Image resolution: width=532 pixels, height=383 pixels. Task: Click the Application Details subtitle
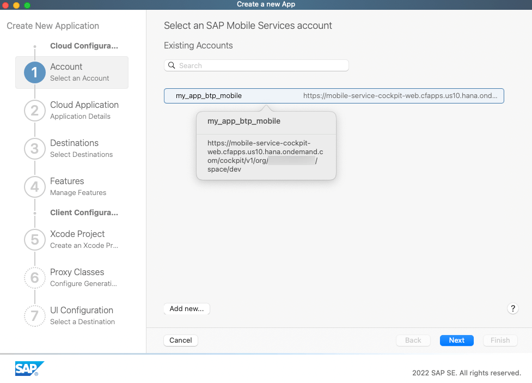81,116
